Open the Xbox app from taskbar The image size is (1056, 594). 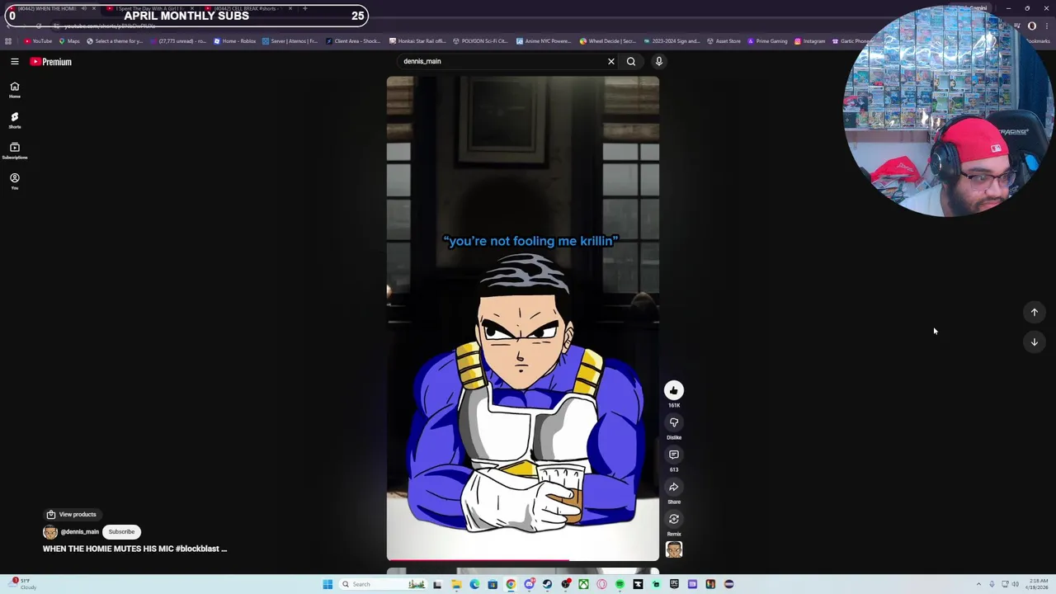(583, 584)
